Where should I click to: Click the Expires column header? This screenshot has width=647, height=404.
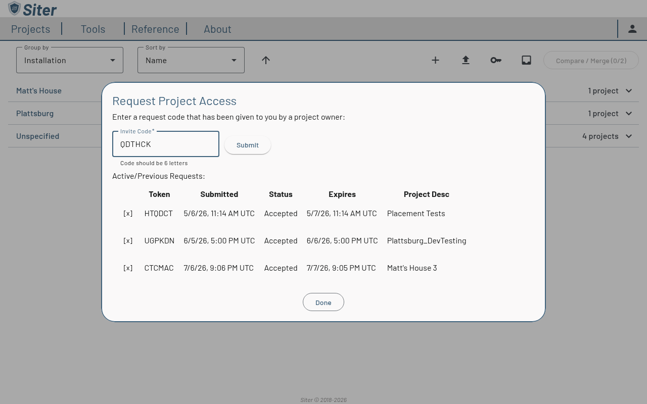click(x=342, y=194)
